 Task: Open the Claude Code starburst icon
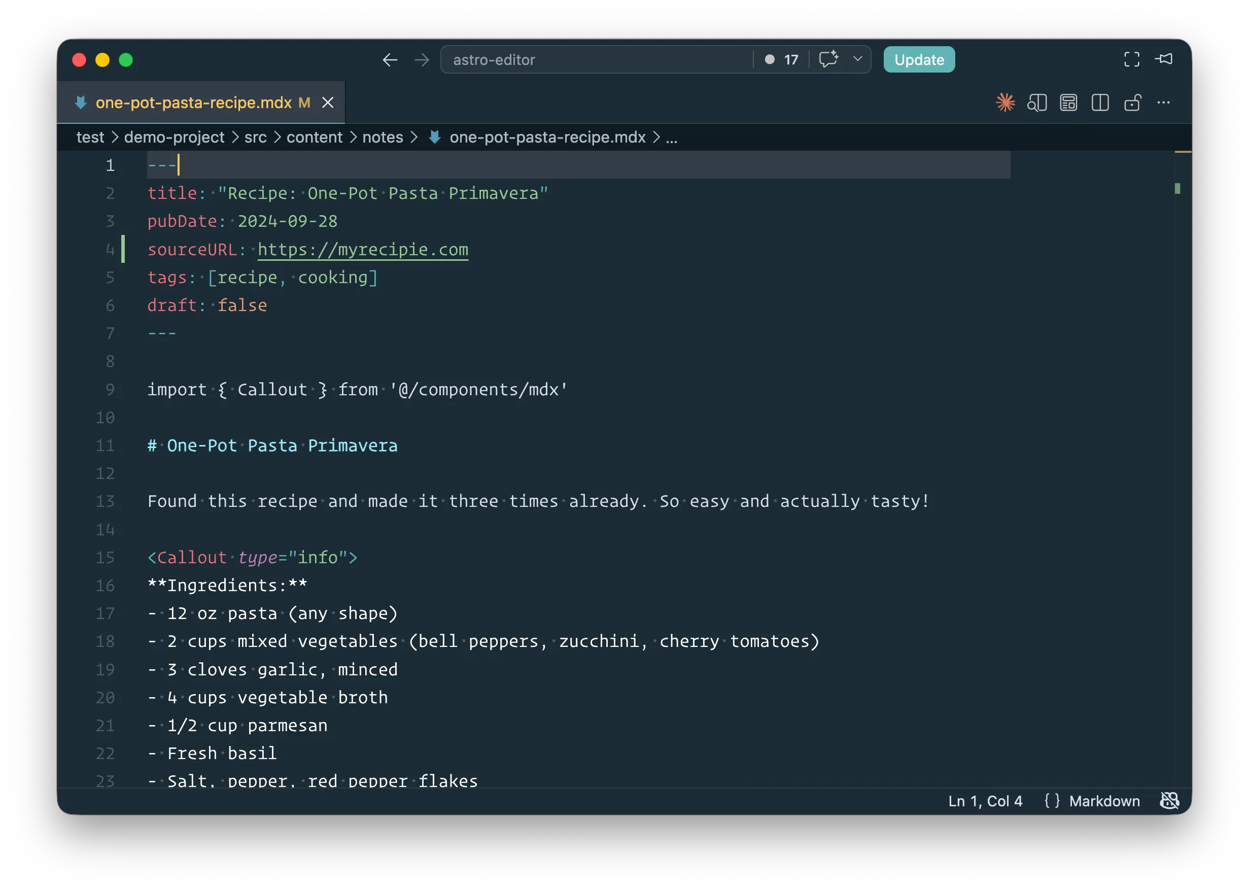coord(1005,102)
